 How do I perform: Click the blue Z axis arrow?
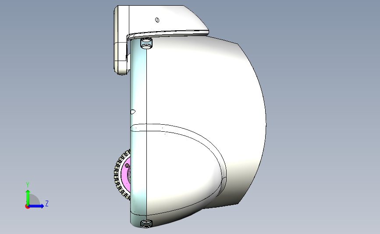click(x=36, y=206)
